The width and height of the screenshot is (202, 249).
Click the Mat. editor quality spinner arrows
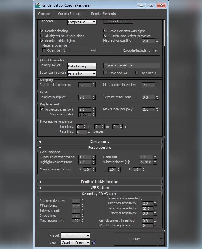pyautogui.click(x=157, y=41)
